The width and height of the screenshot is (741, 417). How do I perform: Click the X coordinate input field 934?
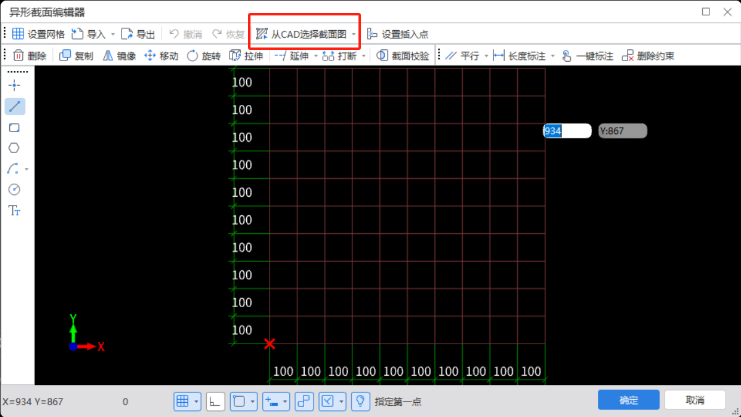568,131
